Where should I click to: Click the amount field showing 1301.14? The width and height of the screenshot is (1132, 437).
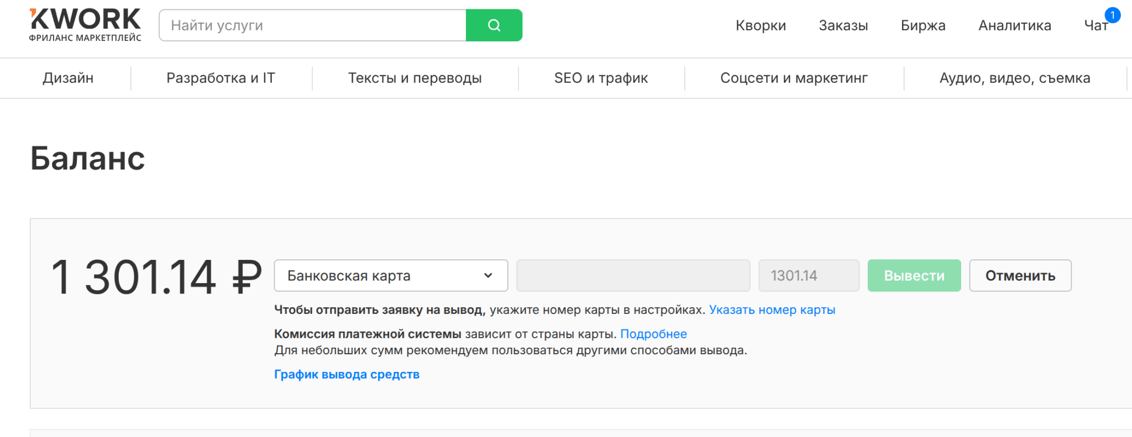click(x=809, y=275)
